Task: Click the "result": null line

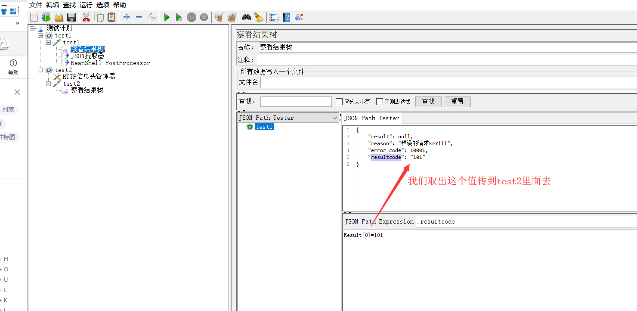Action: (x=390, y=137)
